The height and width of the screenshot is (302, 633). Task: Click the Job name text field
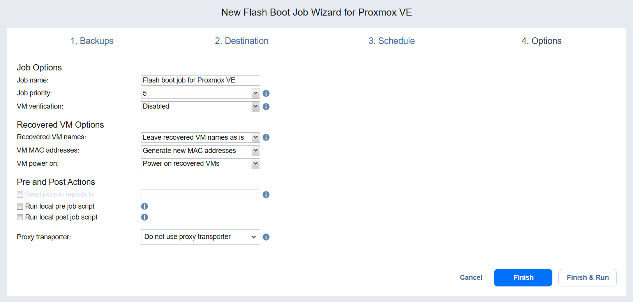click(x=200, y=80)
